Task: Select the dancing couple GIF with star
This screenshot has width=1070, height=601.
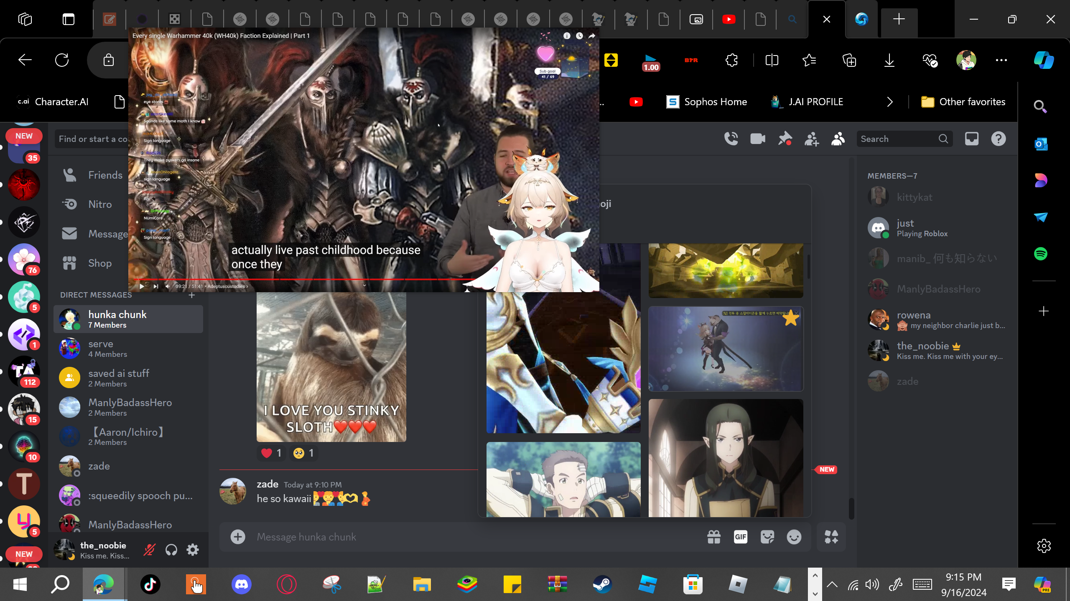Action: point(726,349)
